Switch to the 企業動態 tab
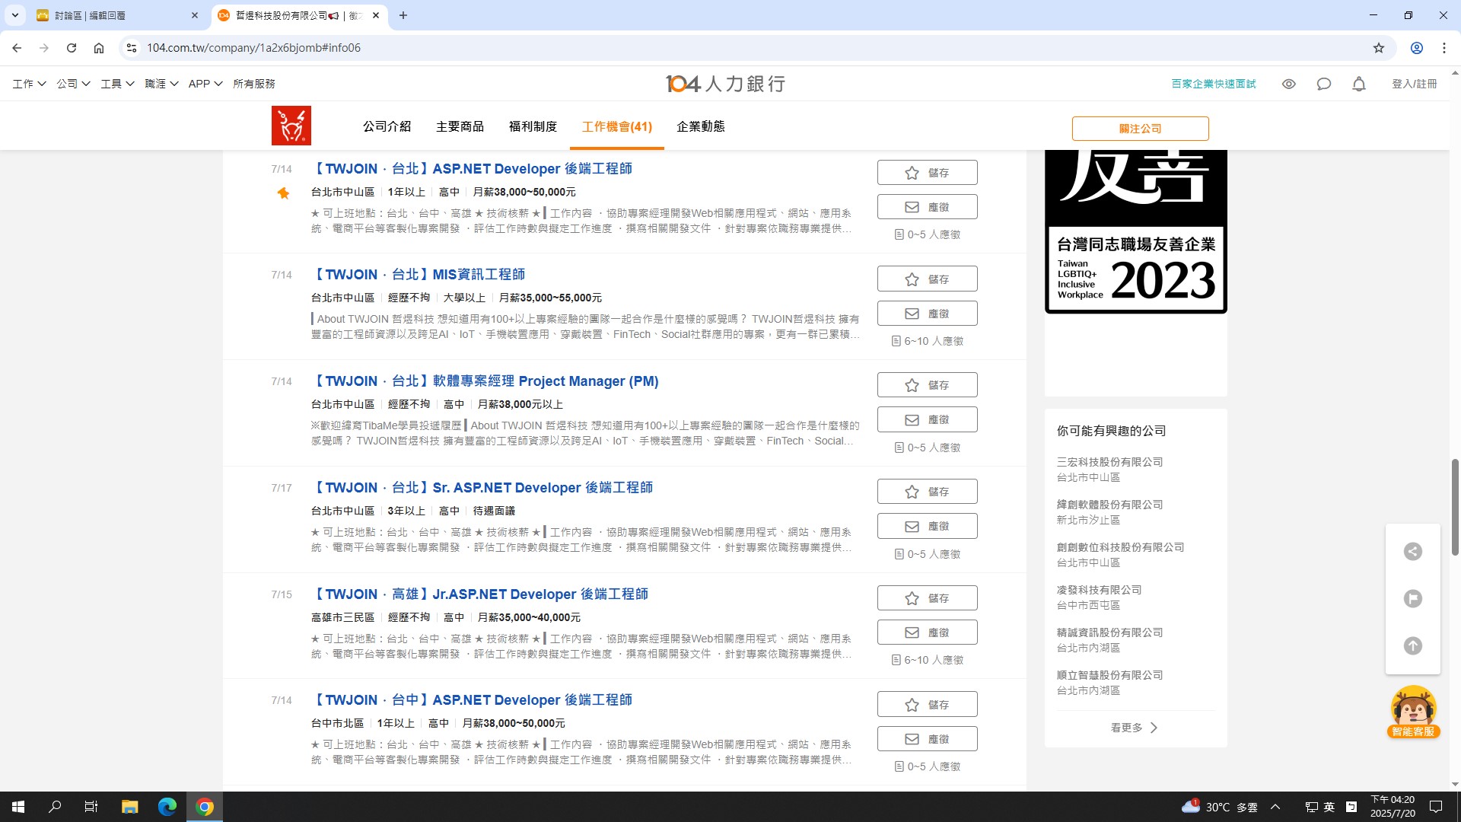1461x822 pixels. point(701,126)
